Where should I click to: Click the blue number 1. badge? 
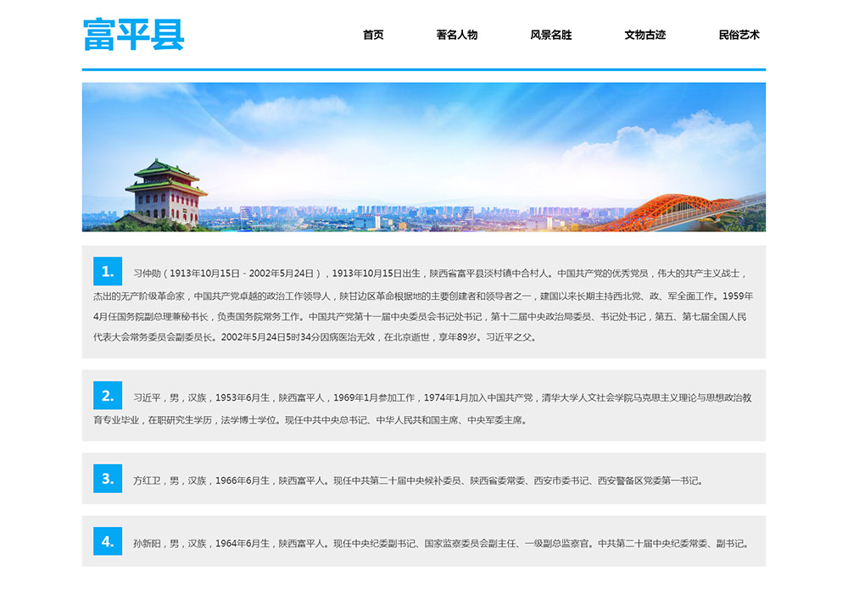(x=108, y=271)
